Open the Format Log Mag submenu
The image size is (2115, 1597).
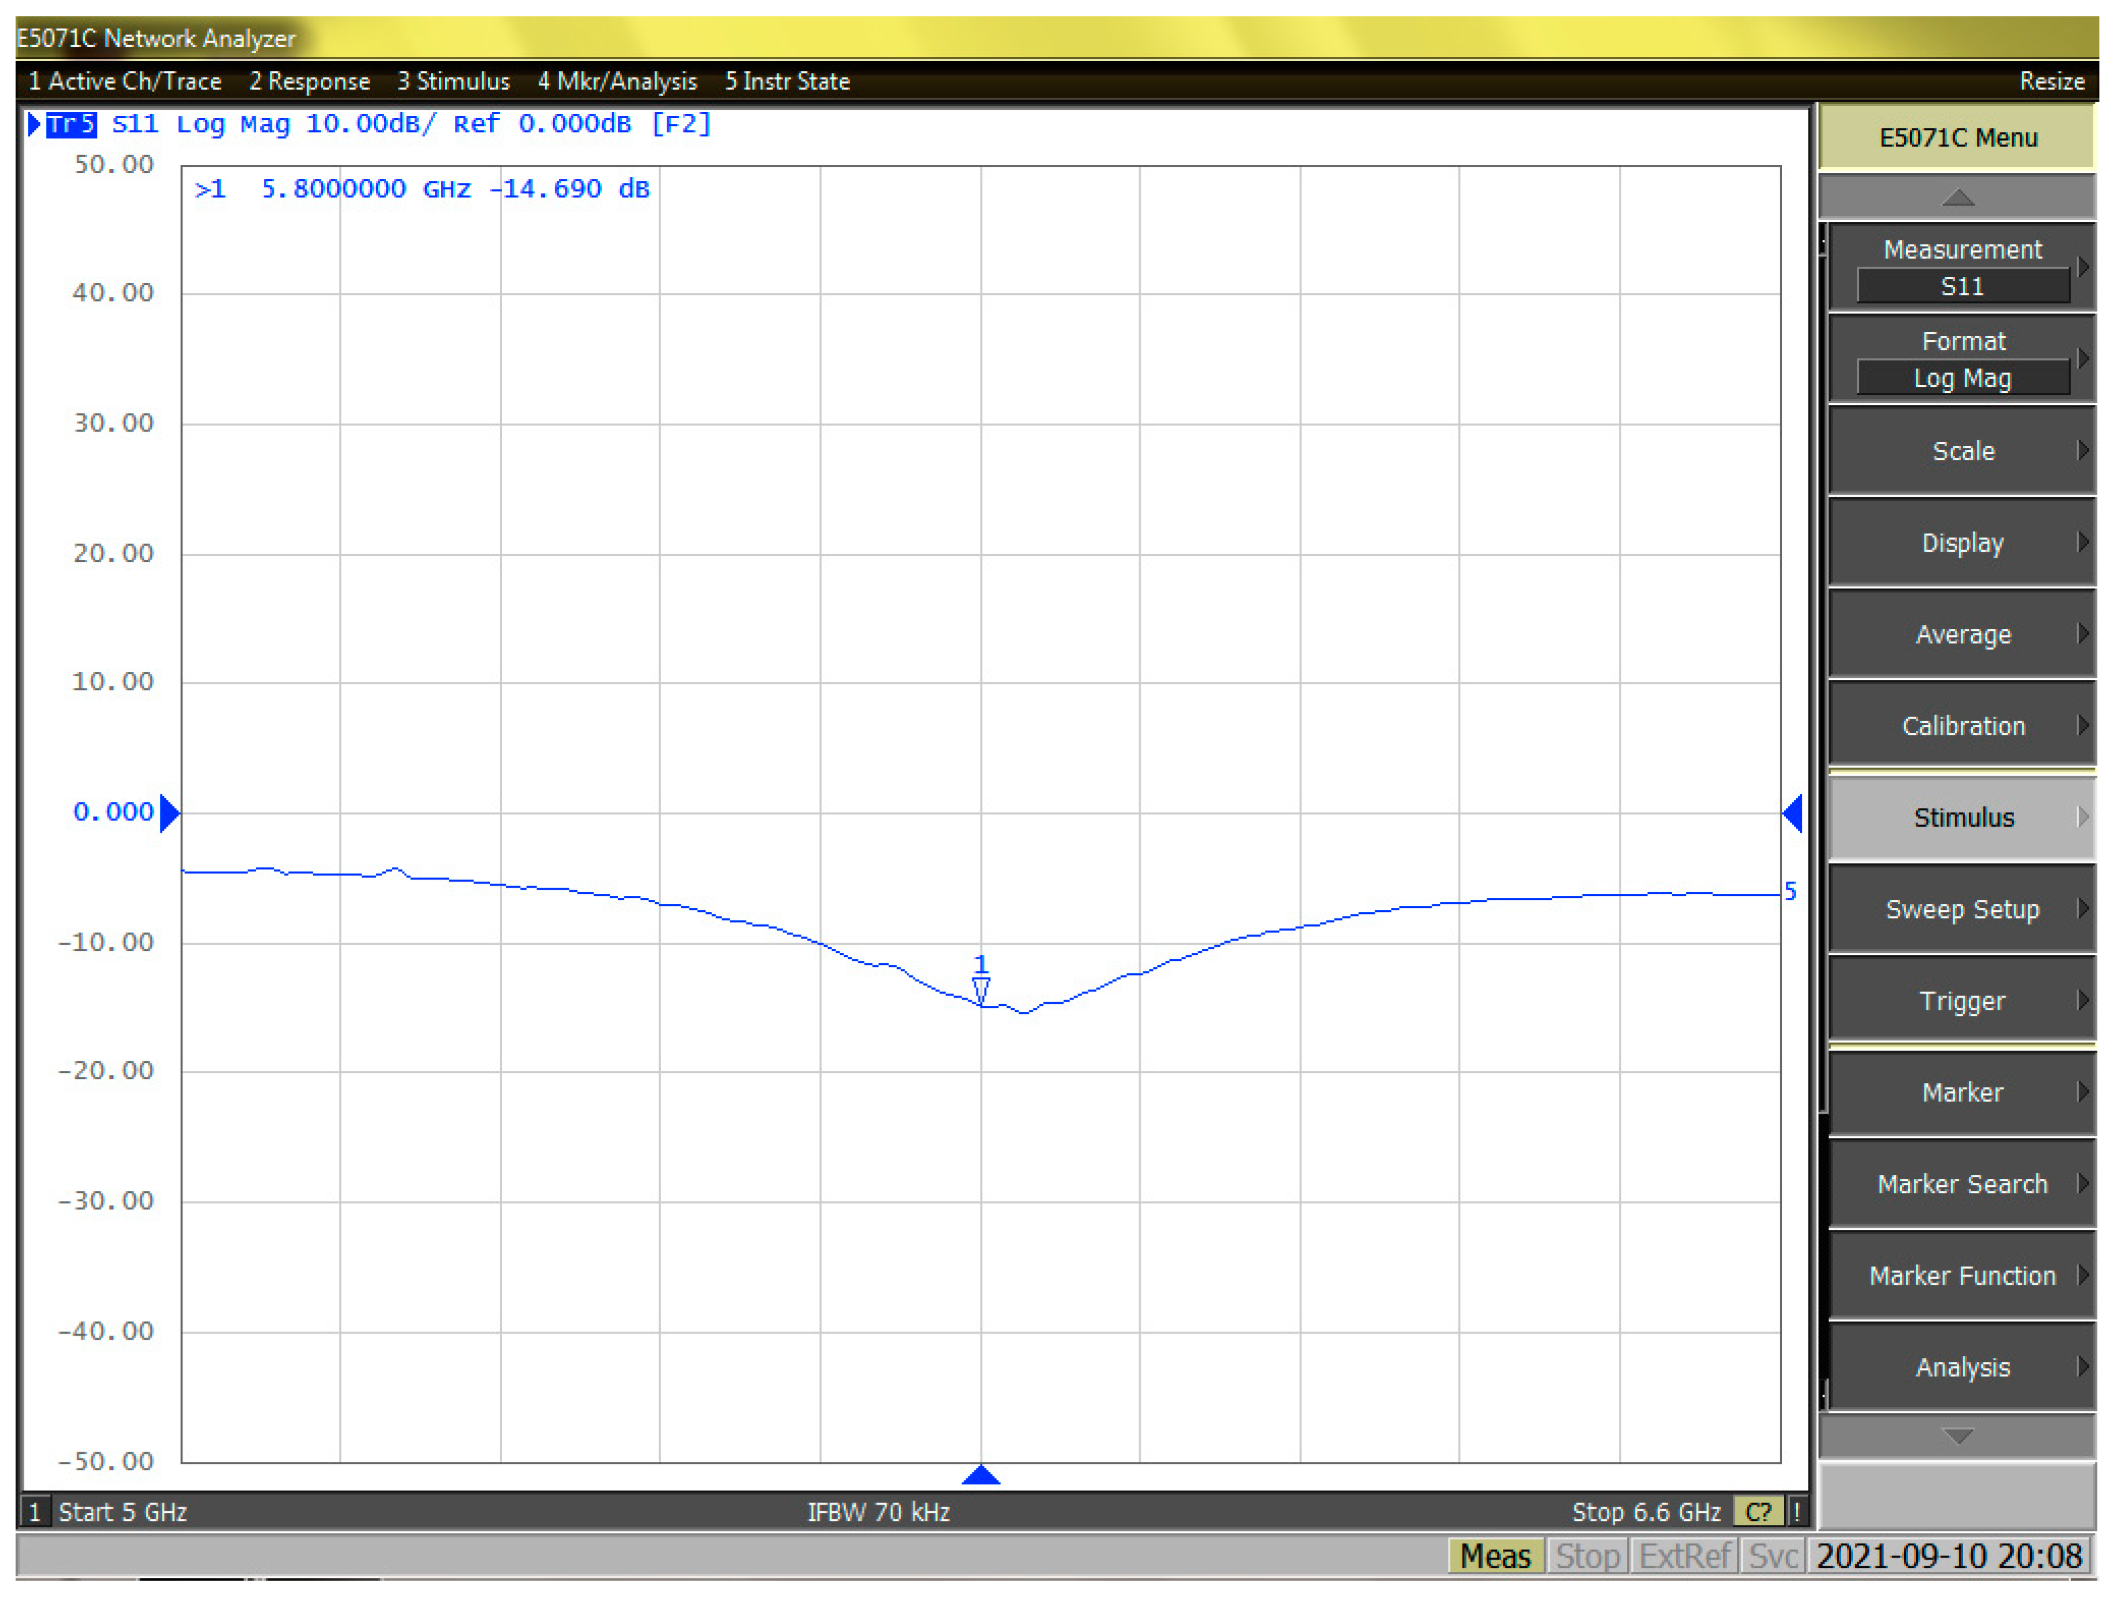pos(1962,360)
